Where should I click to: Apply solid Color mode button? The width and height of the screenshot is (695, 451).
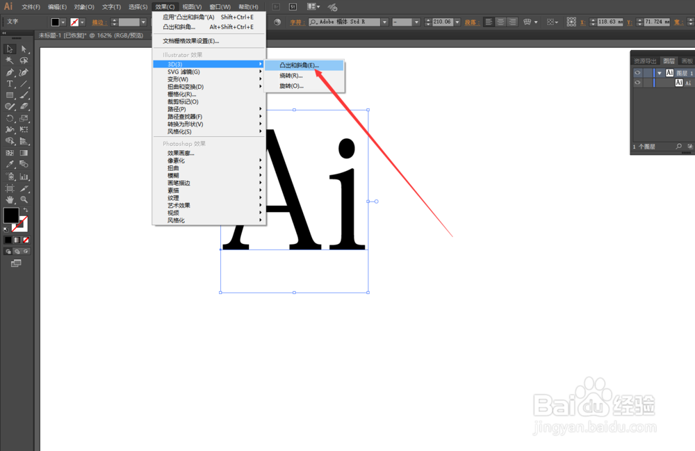click(8, 240)
